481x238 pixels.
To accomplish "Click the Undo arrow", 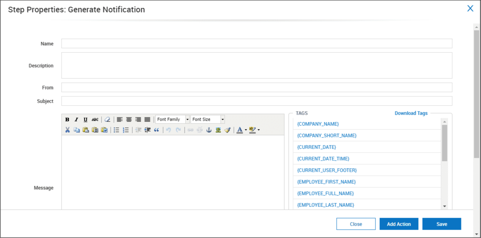I will click(x=168, y=130).
